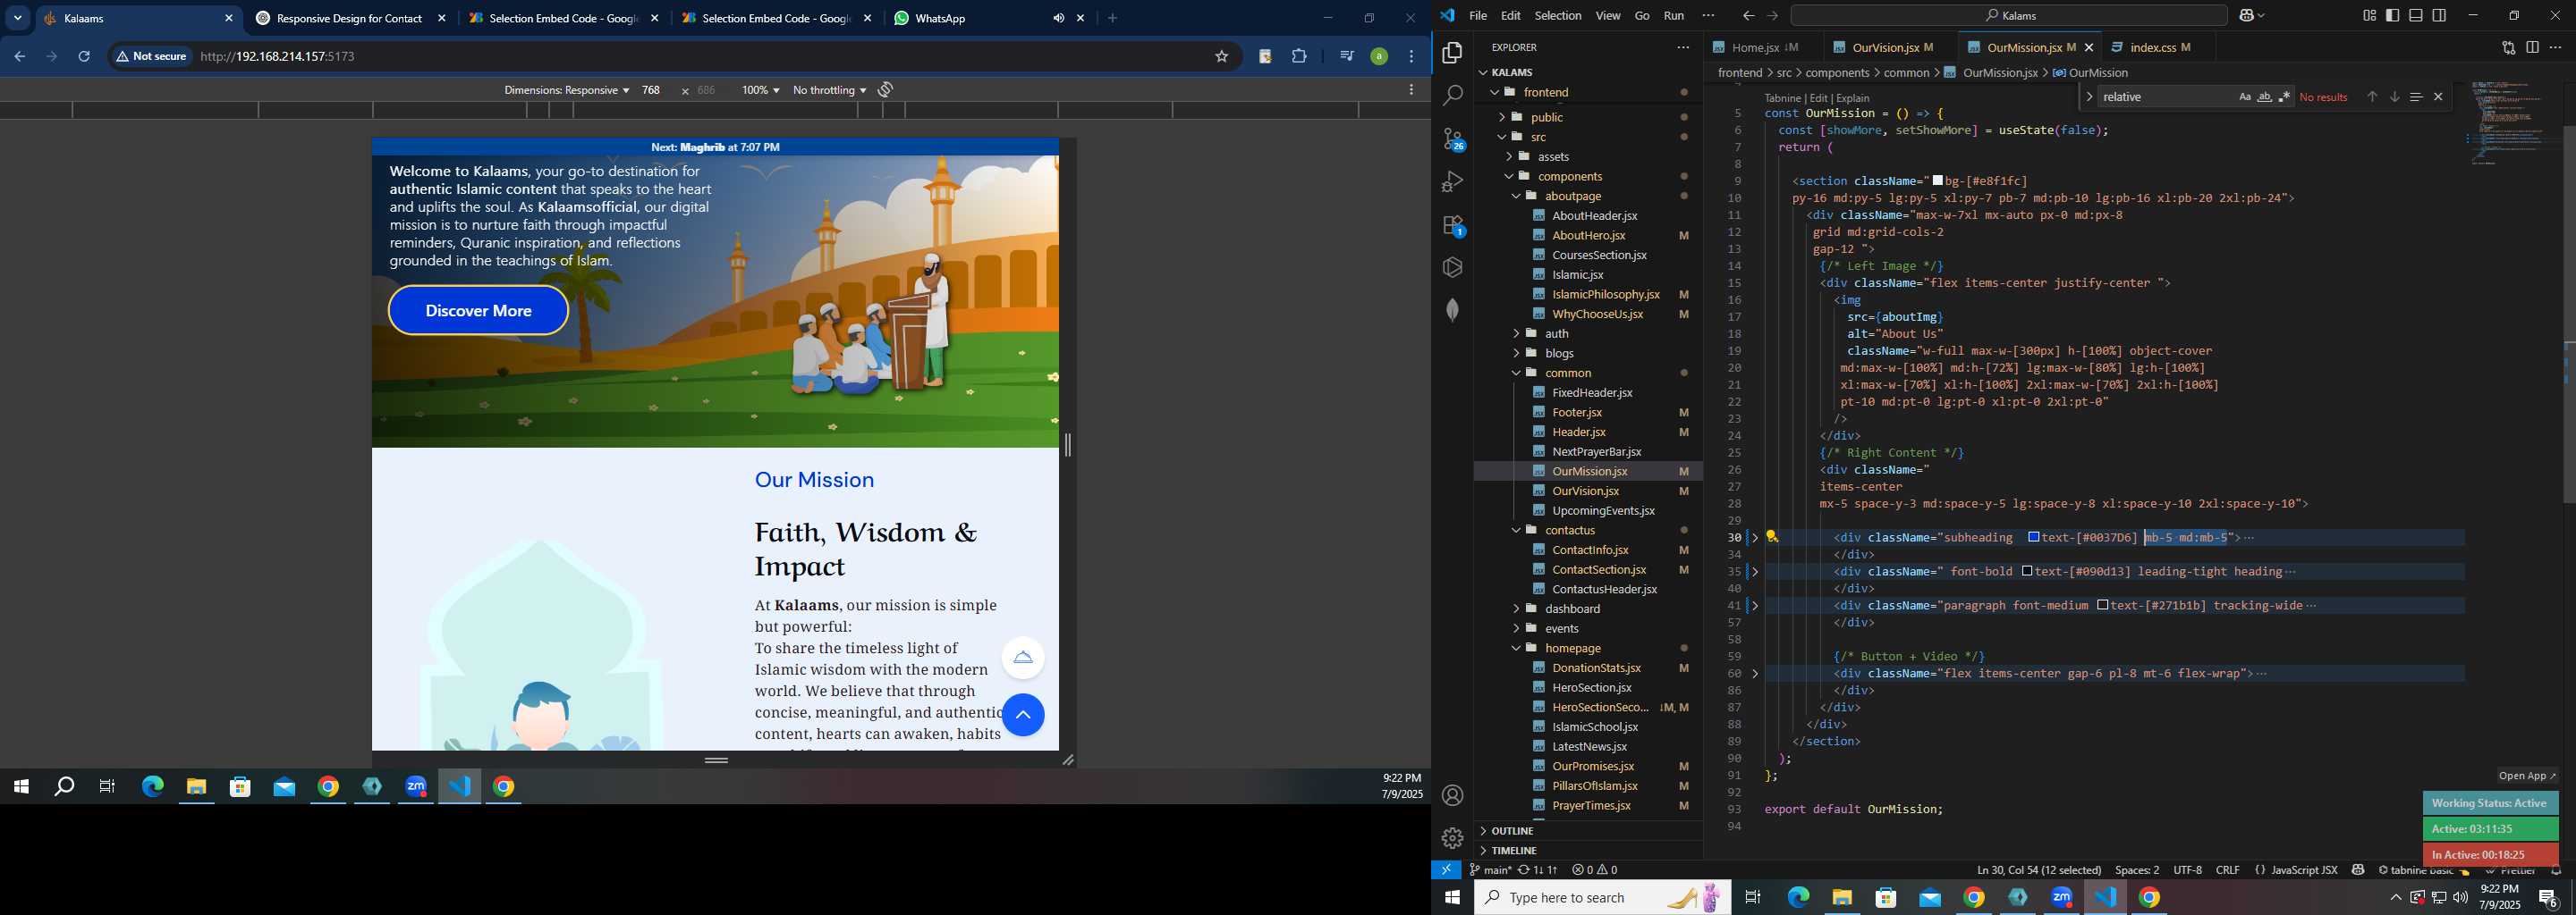Split the editor to the right
Image resolution: width=2576 pixels, height=915 pixels.
2532,47
